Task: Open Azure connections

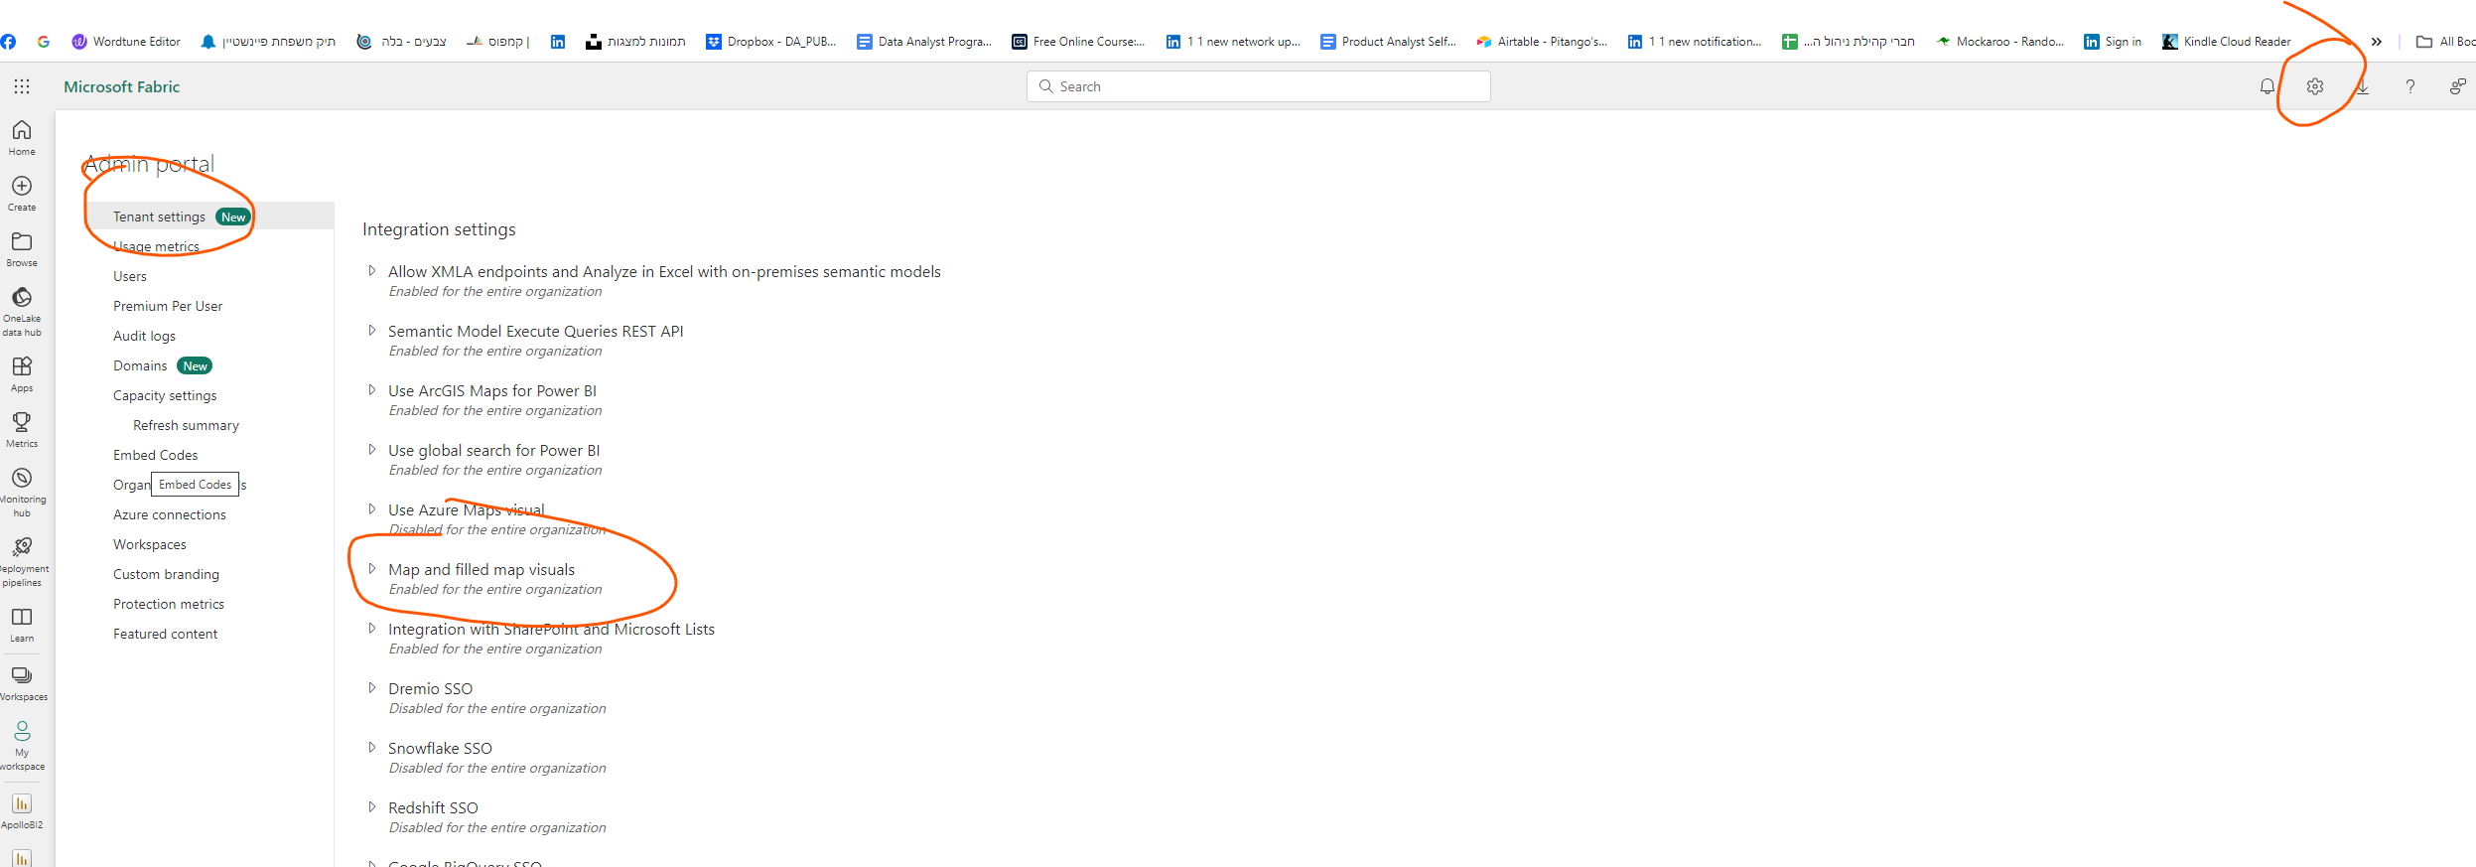Action: 170,514
